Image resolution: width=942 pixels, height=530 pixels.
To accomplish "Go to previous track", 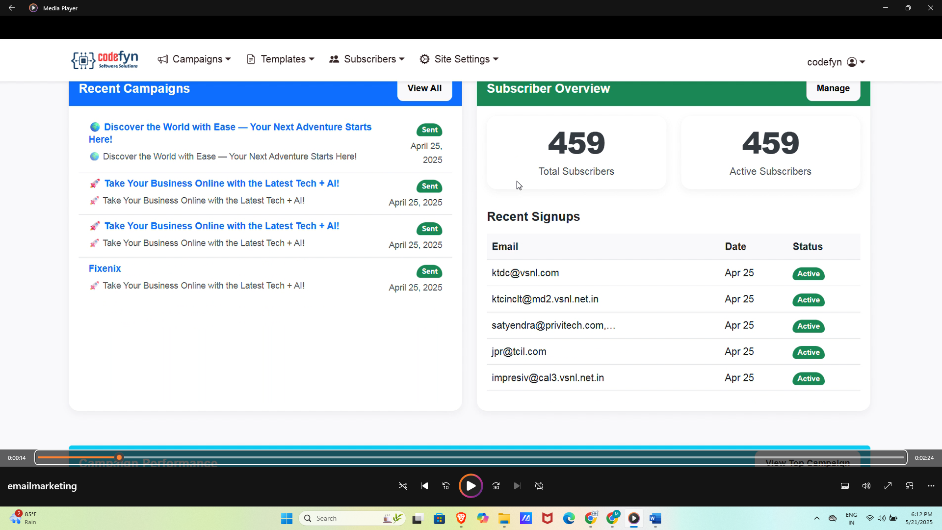I will tap(424, 486).
